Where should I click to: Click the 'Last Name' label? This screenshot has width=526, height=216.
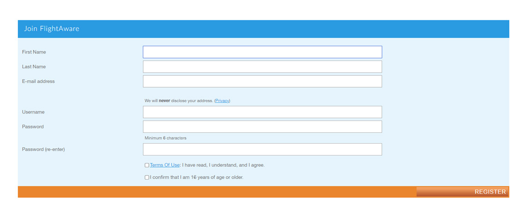coord(34,67)
